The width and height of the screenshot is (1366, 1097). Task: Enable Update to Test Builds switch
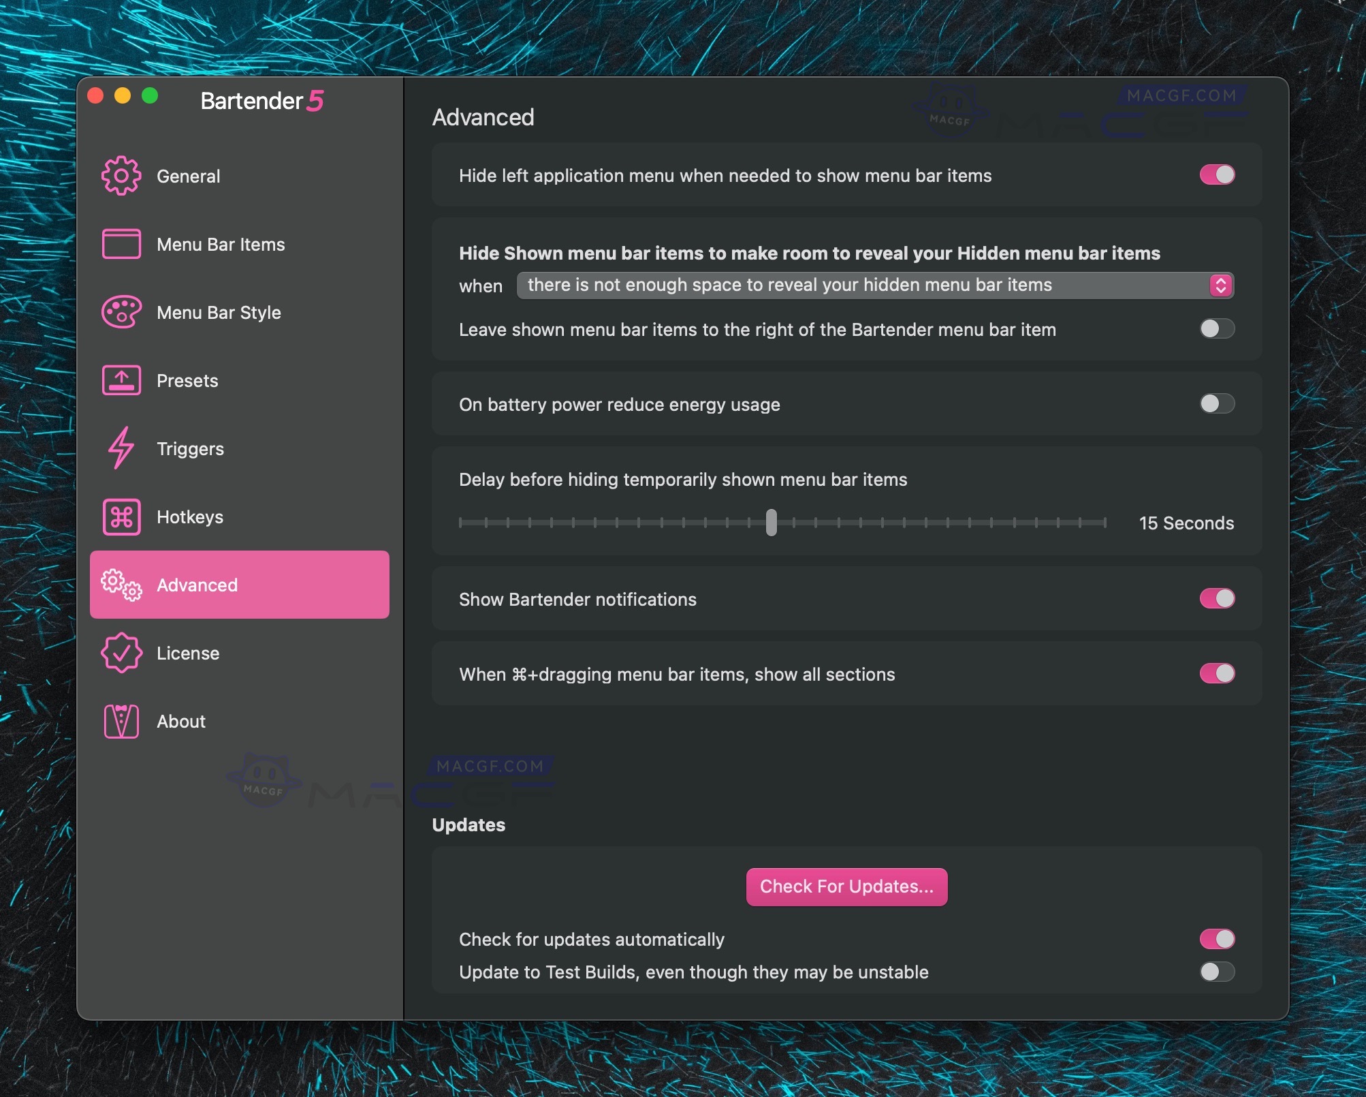[x=1217, y=972]
